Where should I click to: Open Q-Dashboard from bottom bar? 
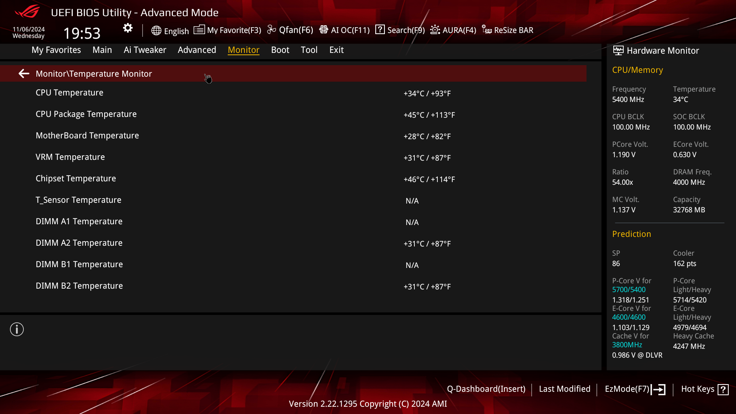click(x=486, y=389)
